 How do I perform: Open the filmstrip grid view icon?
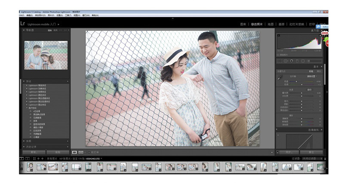(x=34, y=159)
